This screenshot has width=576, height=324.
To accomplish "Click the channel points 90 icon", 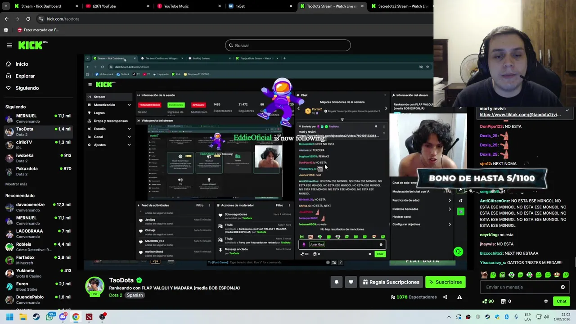I will (488, 301).
